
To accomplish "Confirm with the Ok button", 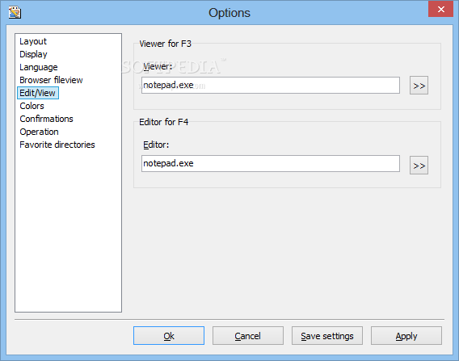I will 169,336.
